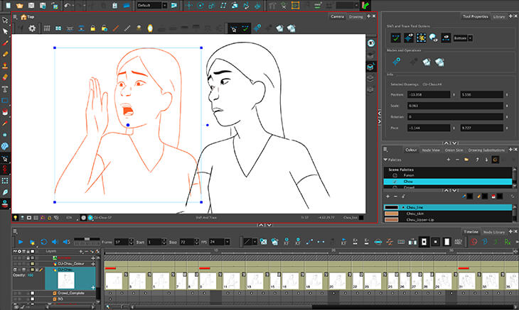
Task: Select the Rotate tool in the top toolbar
Action: coord(200,6)
